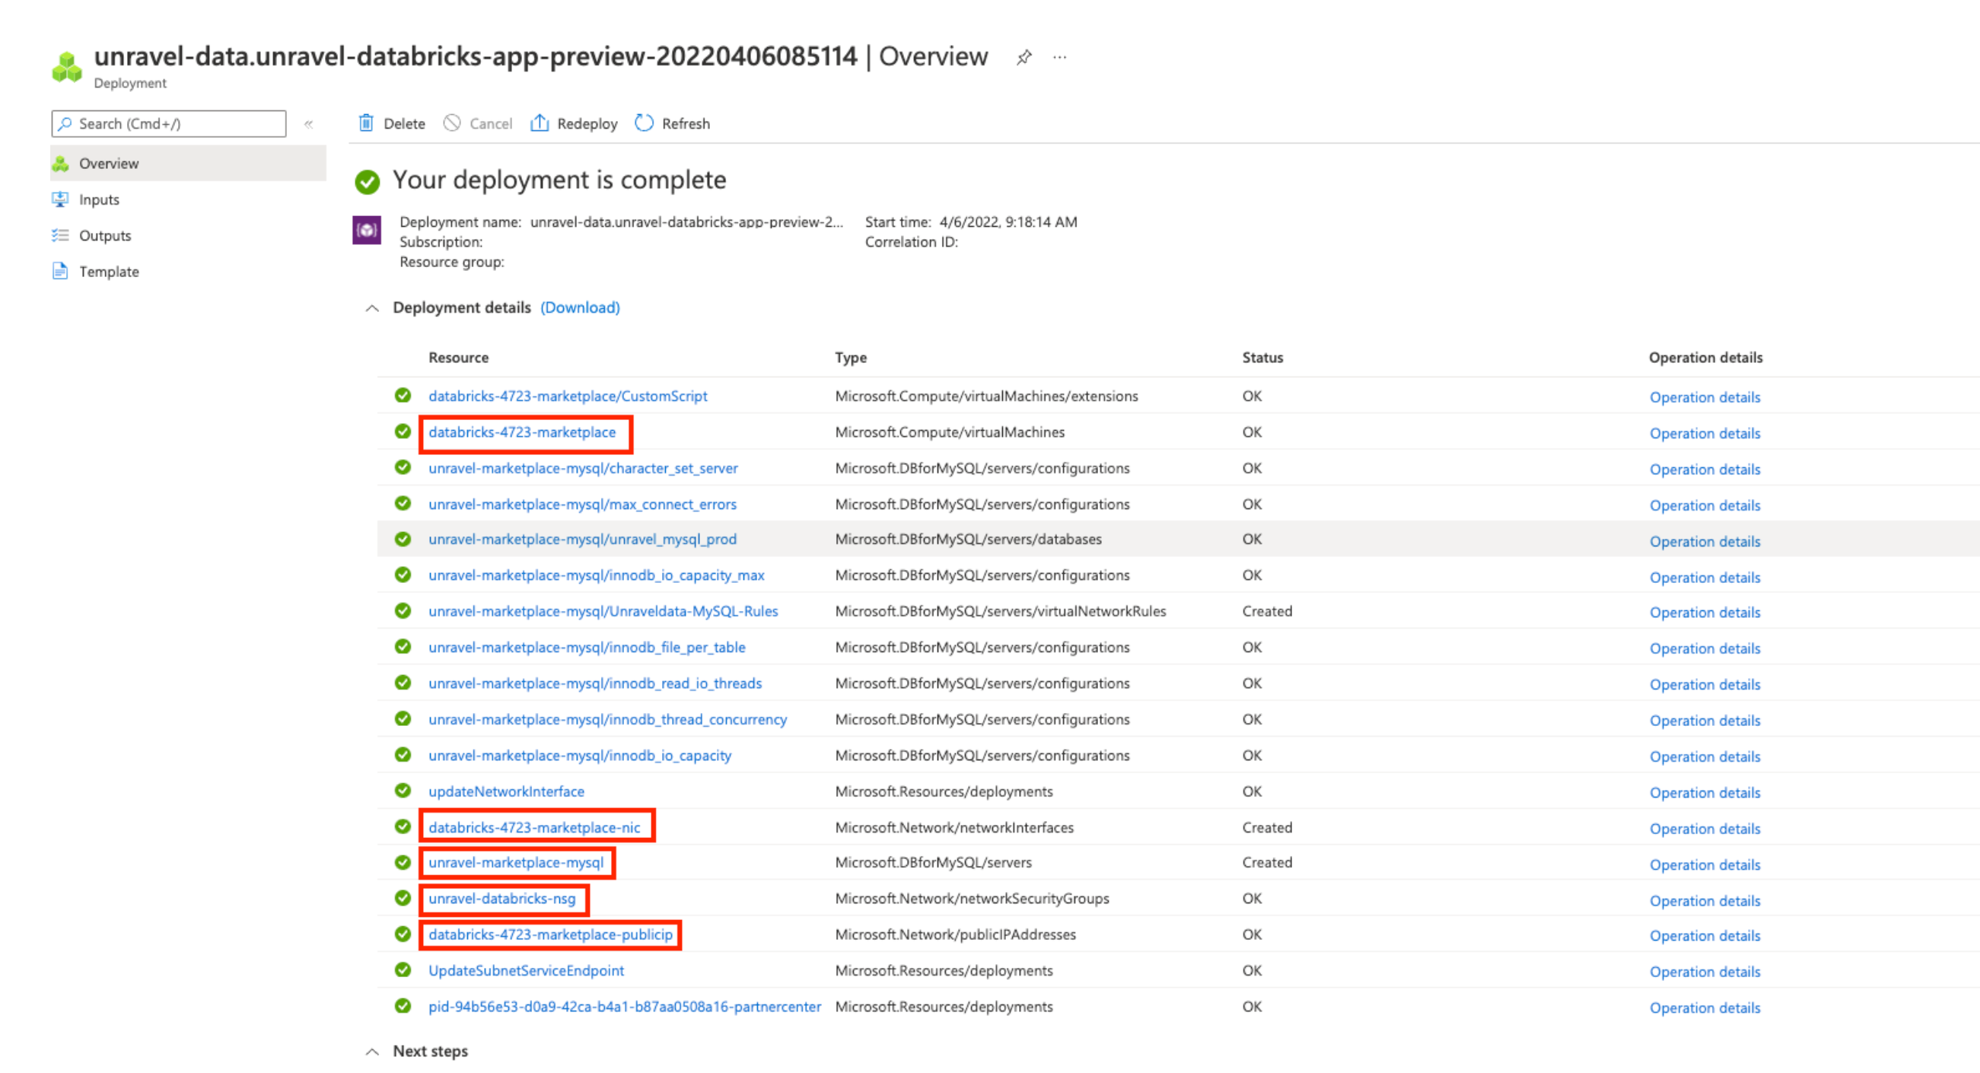Screen dimensions: 1980x1073
Task: Click the success icon for unravel-marketplace-mysql/innodb_io_capacity row
Action: pyautogui.click(x=403, y=755)
